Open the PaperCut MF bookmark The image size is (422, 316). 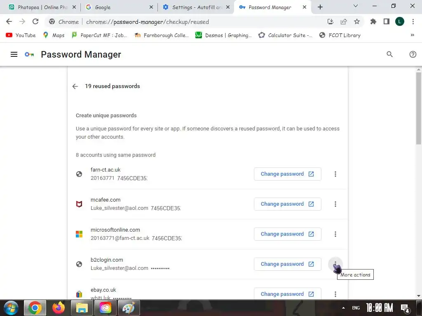pos(99,35)
